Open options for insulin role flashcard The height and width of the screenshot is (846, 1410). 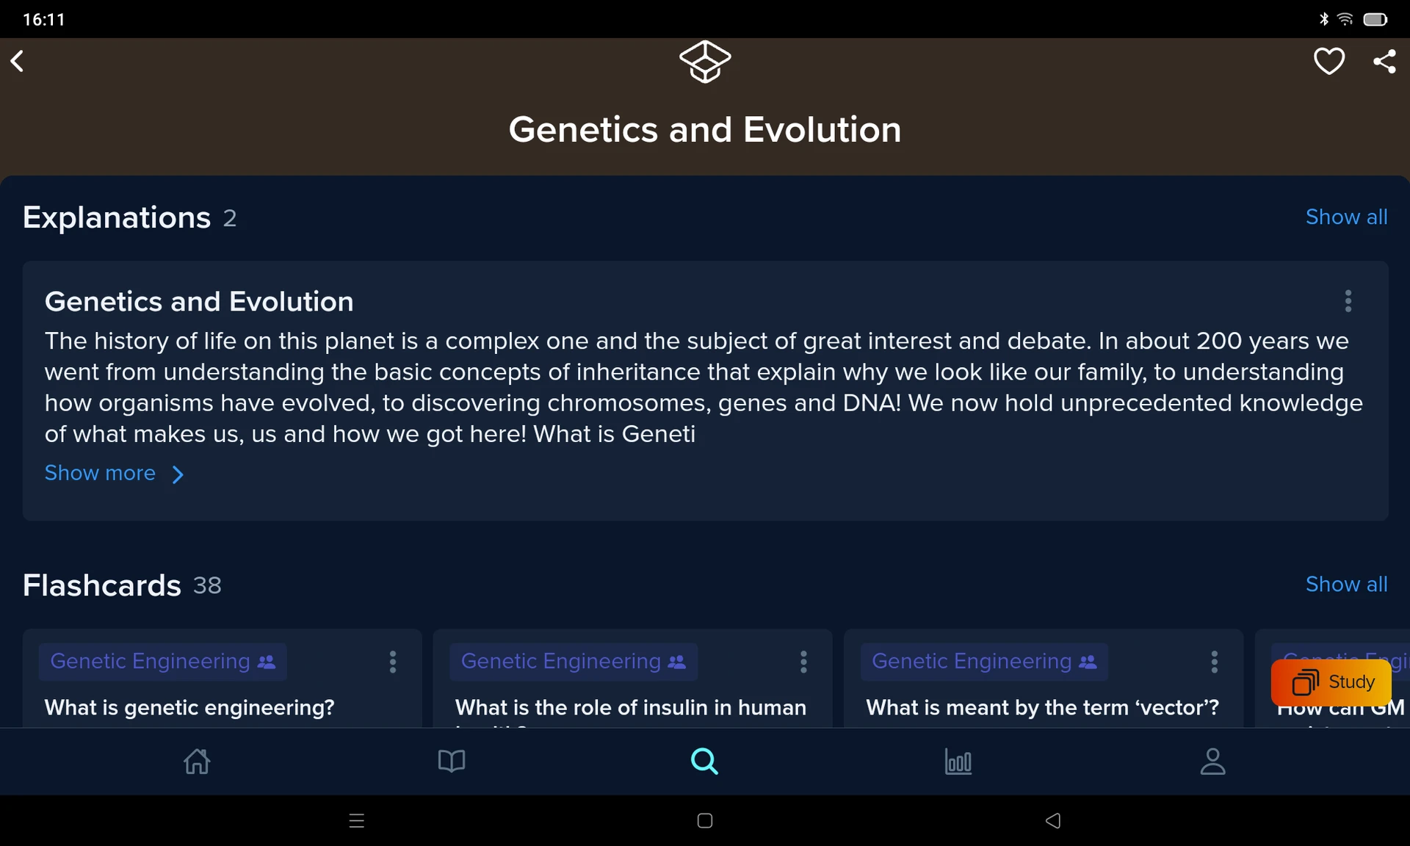(803, 662)
